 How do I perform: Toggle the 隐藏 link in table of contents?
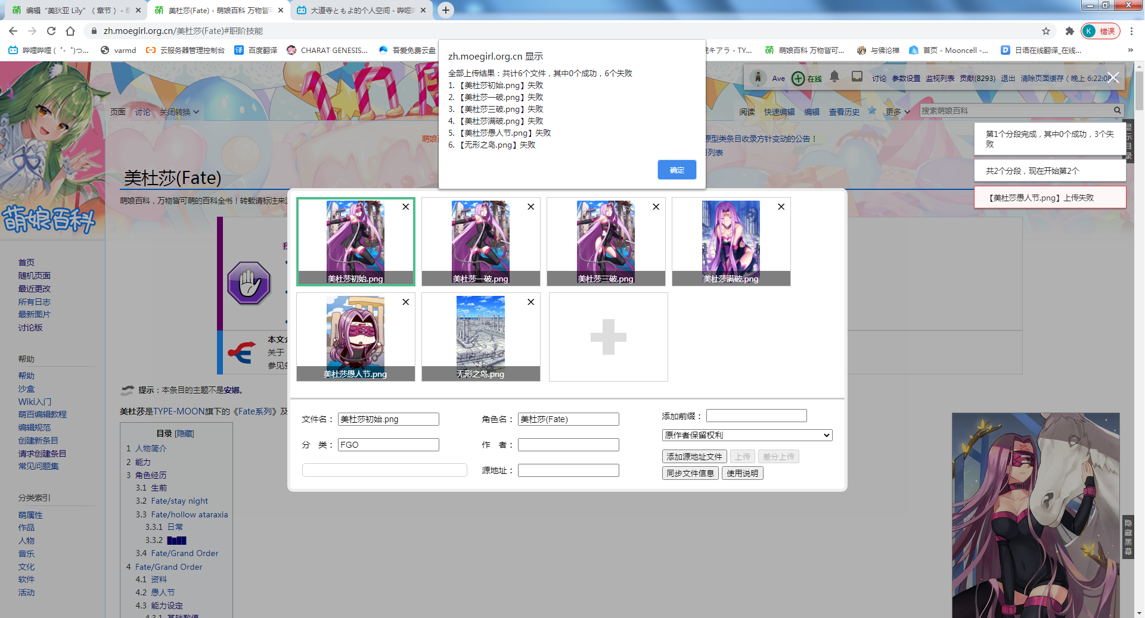184,433
